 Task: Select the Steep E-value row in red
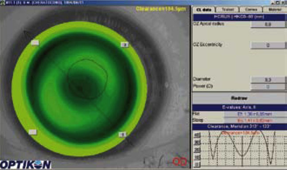click(240, 120)
